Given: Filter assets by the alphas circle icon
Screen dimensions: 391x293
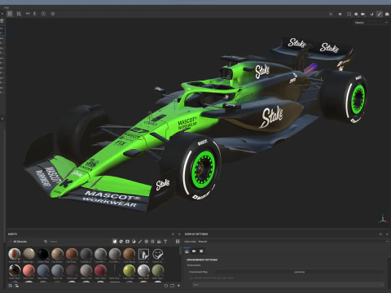Looking at the screenshot, I should coord(147,241).
